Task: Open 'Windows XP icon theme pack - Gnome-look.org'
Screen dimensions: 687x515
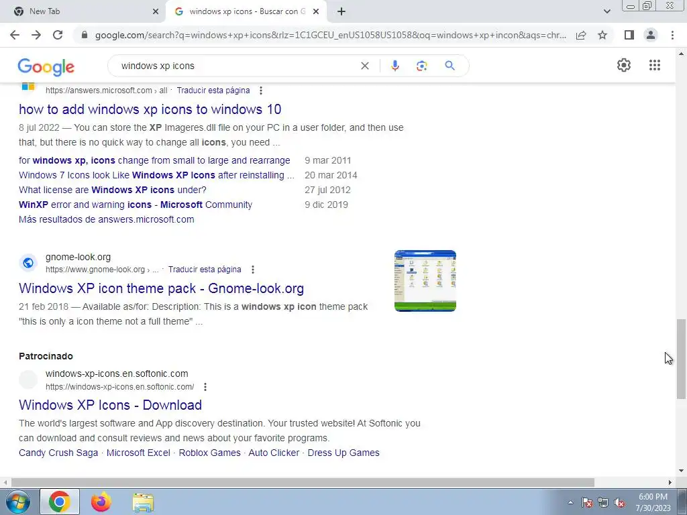Action: tap(161, 288)
